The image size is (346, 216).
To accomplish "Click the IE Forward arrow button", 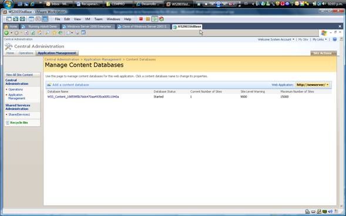I will coord(16,33).
